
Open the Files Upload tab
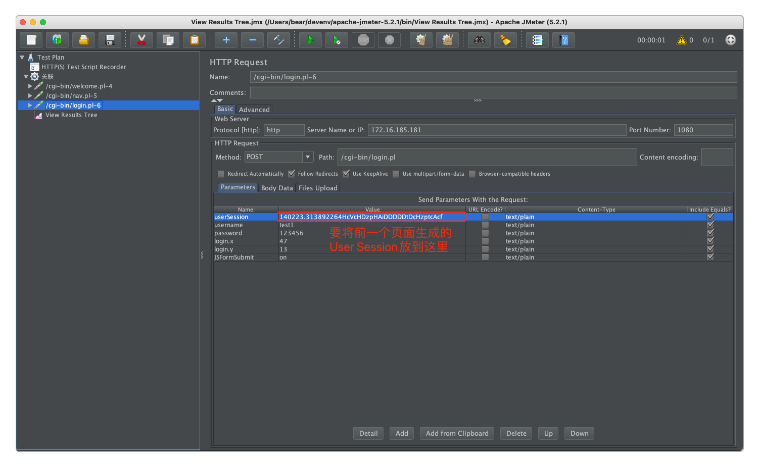[x=318, y=188]
